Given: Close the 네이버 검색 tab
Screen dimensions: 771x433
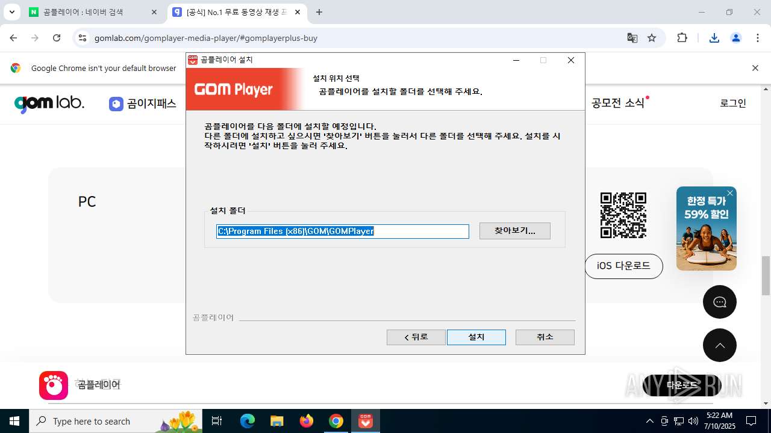Looking at the screenshot, I should tap(154, 12).
